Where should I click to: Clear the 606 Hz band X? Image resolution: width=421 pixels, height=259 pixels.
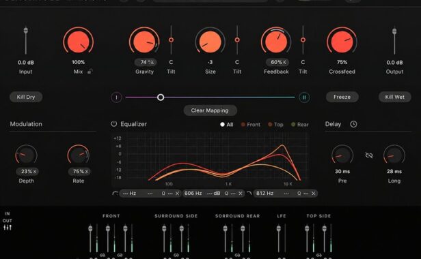(241, 194)
